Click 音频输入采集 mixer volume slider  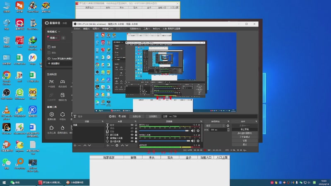[x=165, y=141]
